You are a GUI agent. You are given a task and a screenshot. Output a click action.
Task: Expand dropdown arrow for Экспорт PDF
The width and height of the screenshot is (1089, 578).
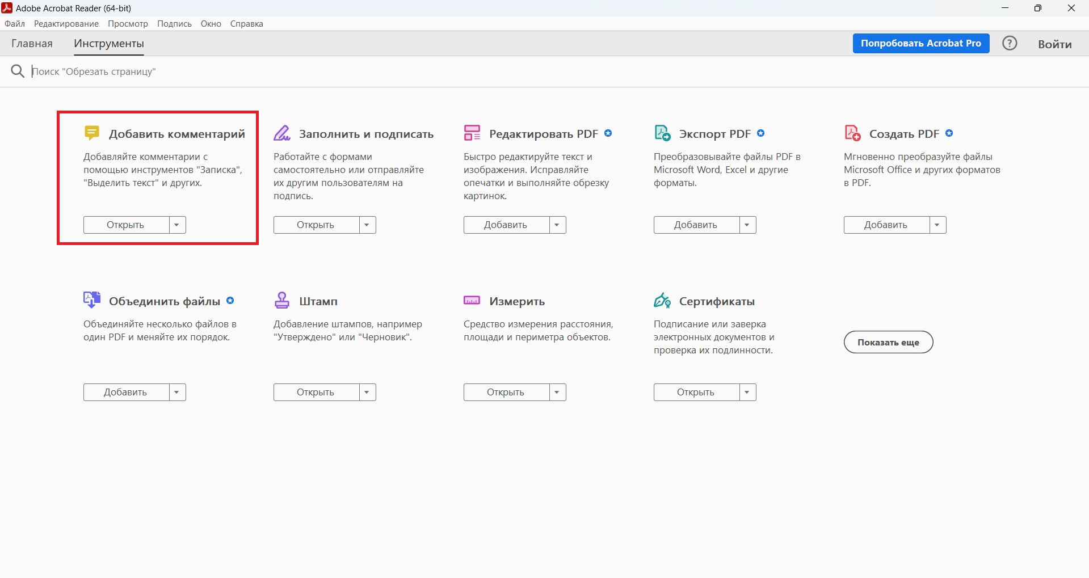[747, 225]
